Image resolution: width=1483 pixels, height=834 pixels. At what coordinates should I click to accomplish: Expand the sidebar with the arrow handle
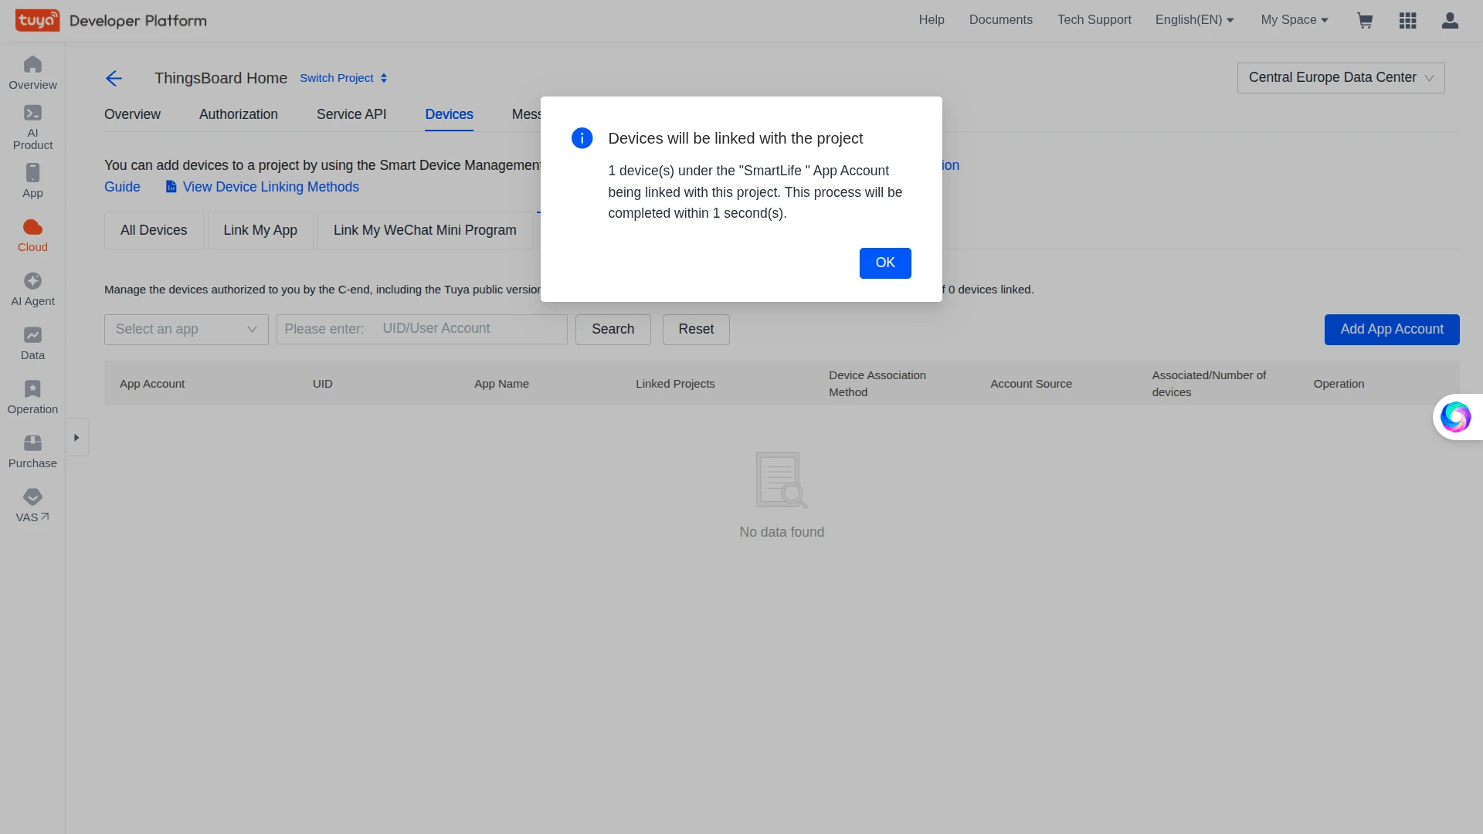[76, 438]
